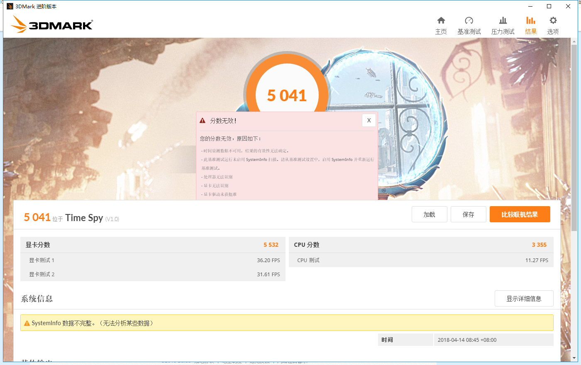This screenshot has height=365, width=581.
Task: Click the 您的分数无效，原因如下 text
Action: coord(231,139)
